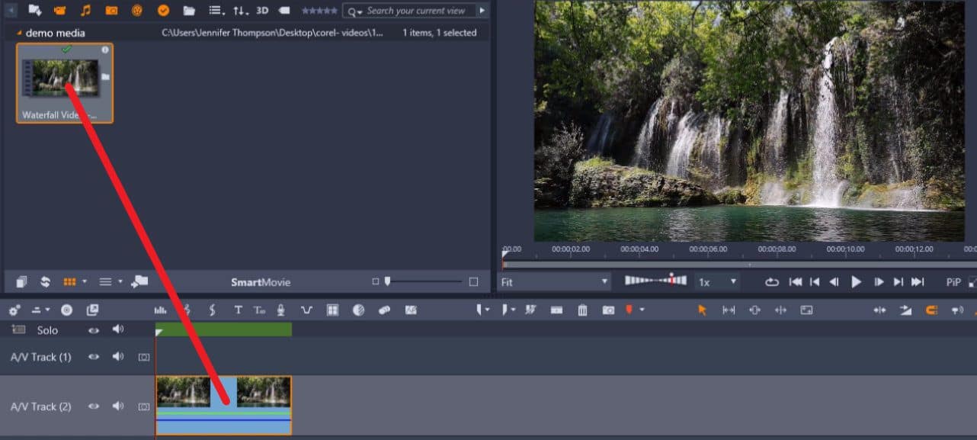Screen dimensions: 977x440
Task: Enable magnet snapping on the timeline
Action: coord(931,310)
